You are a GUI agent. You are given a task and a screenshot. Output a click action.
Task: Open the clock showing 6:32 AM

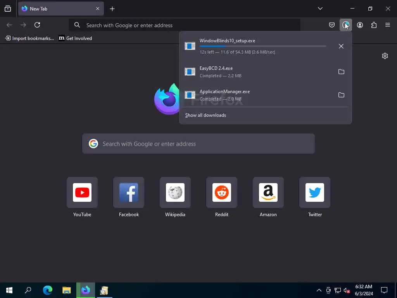tap(364, 290)
